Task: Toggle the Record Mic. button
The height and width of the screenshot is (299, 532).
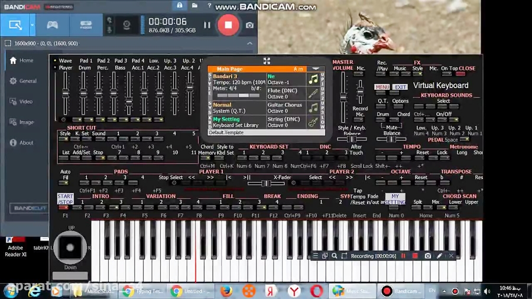Action: 359,120
